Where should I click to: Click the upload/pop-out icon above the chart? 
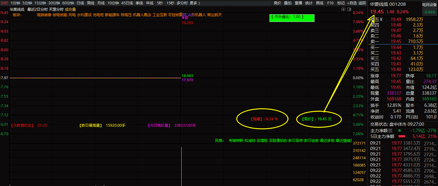point(343,10)
